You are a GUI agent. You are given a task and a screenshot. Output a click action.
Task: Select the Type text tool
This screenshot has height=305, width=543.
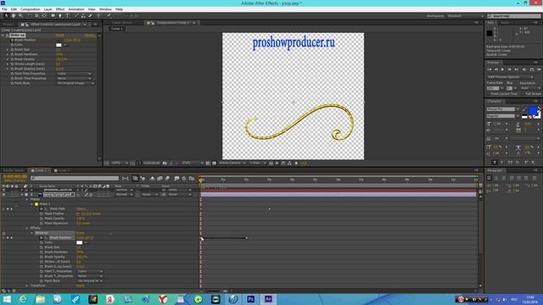(x=68, y=15)
